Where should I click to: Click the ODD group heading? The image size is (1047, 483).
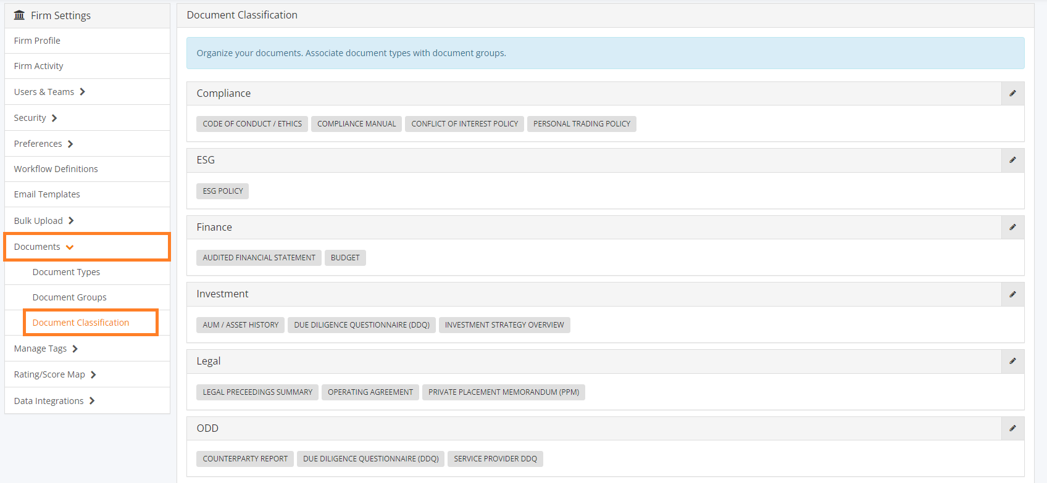tap(207, 428)
